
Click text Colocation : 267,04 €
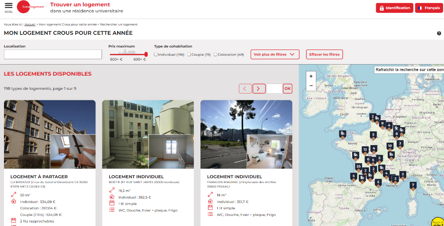point(38,208)
